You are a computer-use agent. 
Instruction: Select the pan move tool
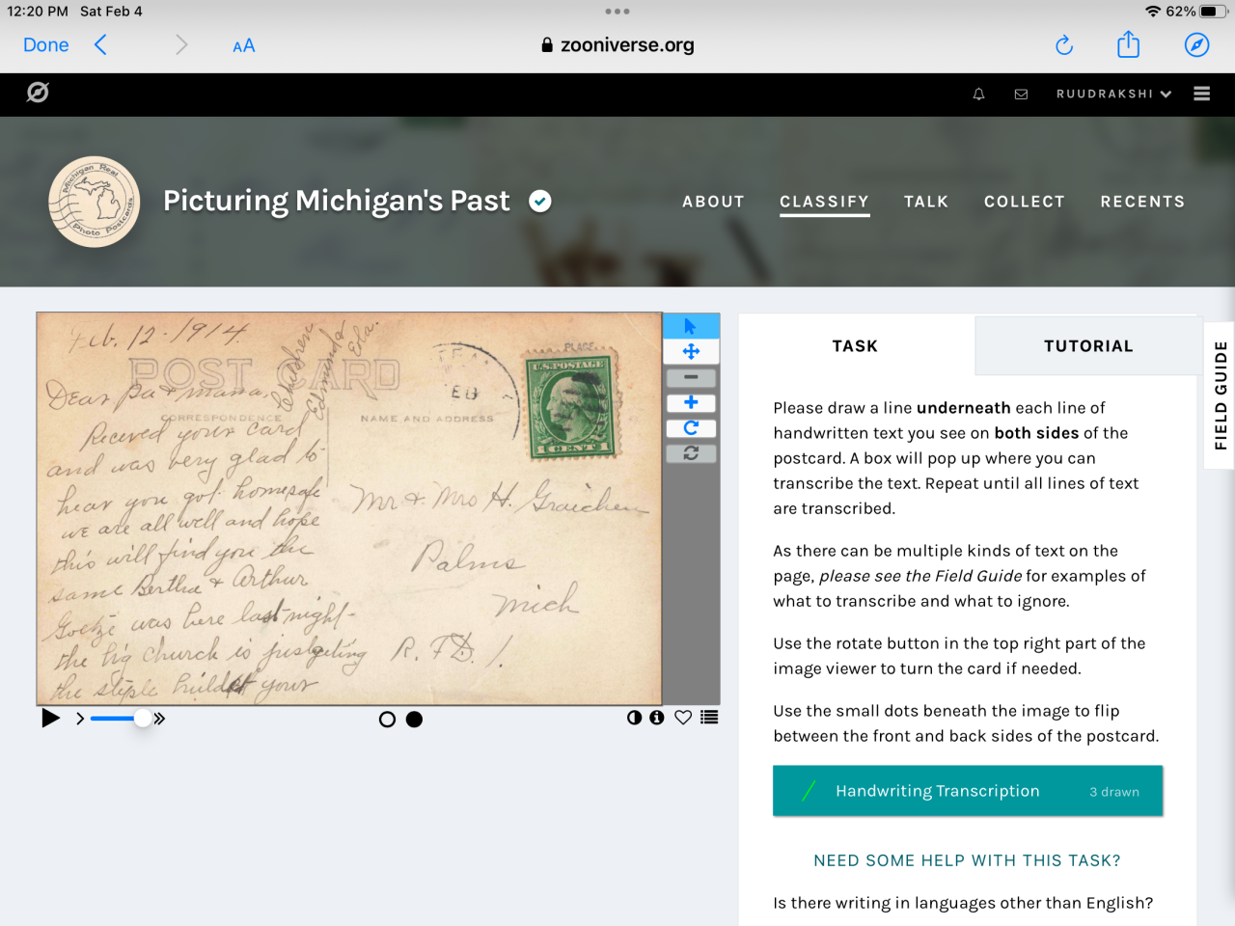point(691,352)
